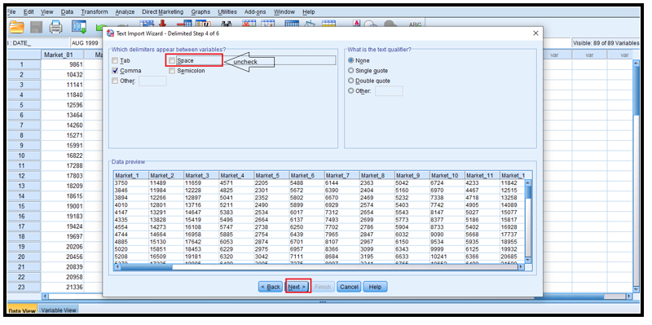Click the Print icon in toolbar
652x325 pixels.
pos(55,28)
